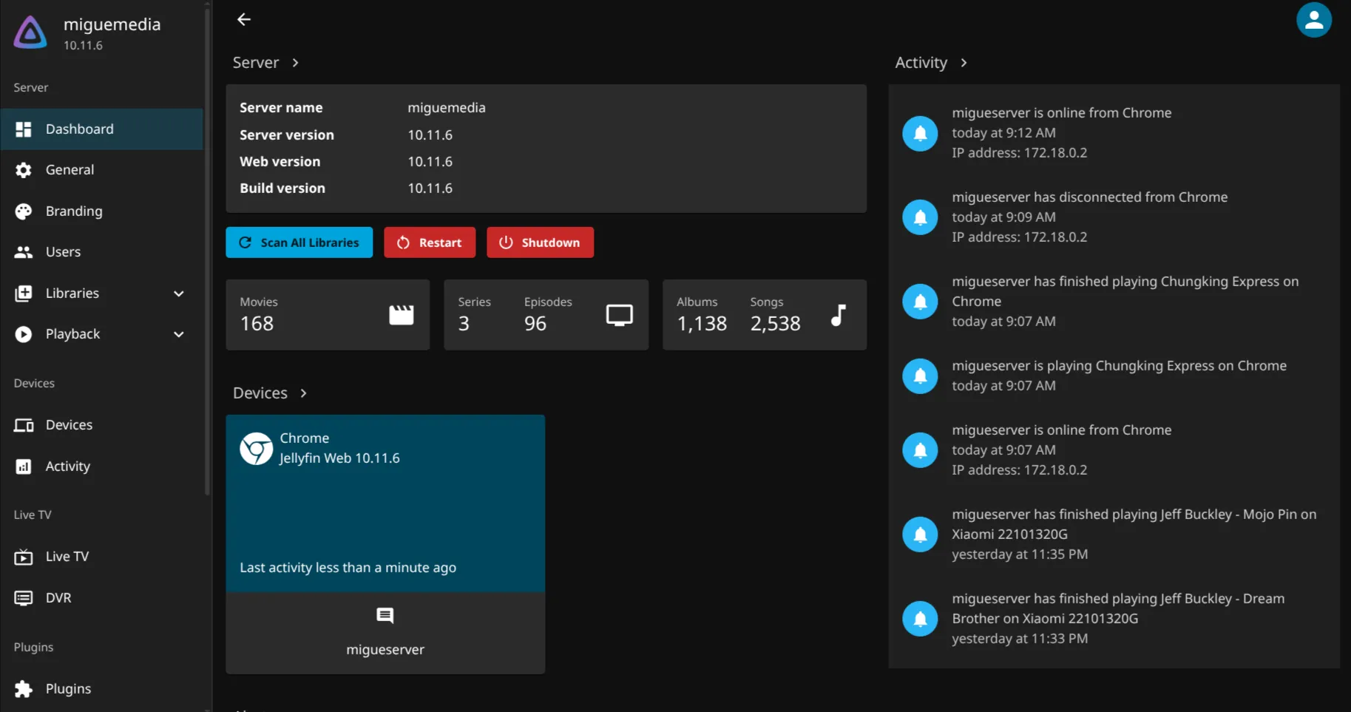The image size is (1351, 712).
Task: Click the migueserver user name
Action: coord(385,650)
